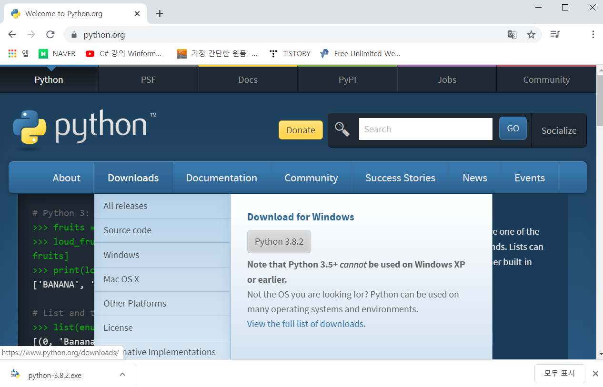Click the Donate button
This screenshot has height=387, width=603.
click(301, 130)
